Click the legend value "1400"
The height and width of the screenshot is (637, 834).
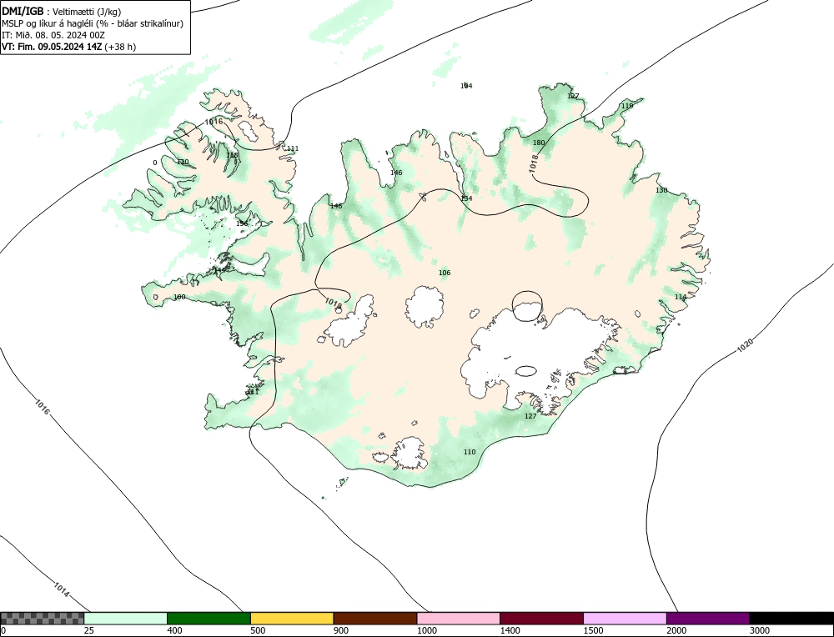(x=510, y=630)
